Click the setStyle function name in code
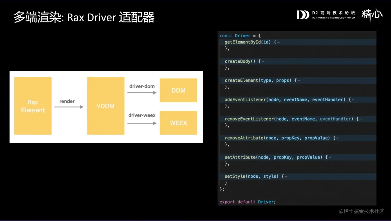 point(235,176)
